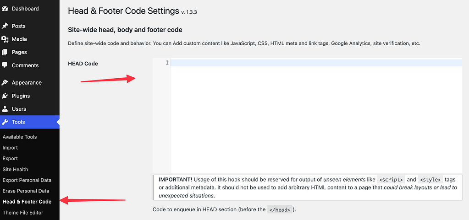Open Head & Footer Code settings
Viewport: 469px width, 220px height.
pos(27,202)
